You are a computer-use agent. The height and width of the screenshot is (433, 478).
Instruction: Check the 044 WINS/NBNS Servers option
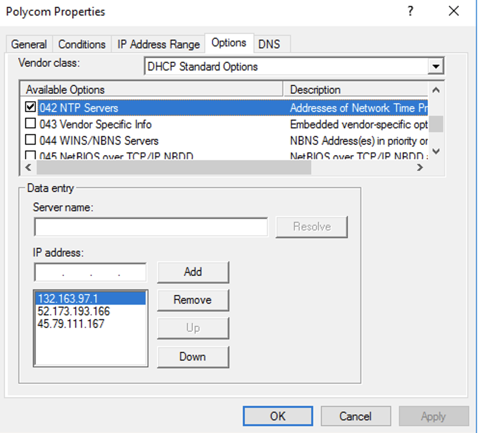30,139
